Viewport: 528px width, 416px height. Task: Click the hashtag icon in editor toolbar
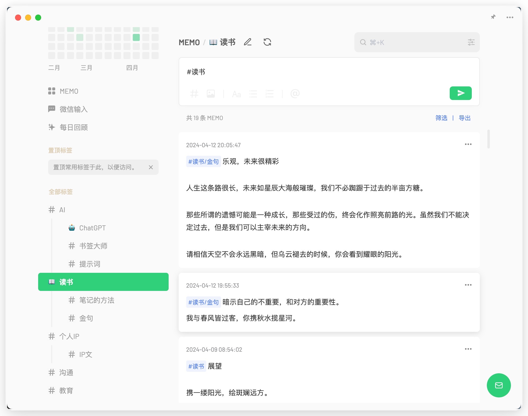pyautogui.click(x=194, y=94)
